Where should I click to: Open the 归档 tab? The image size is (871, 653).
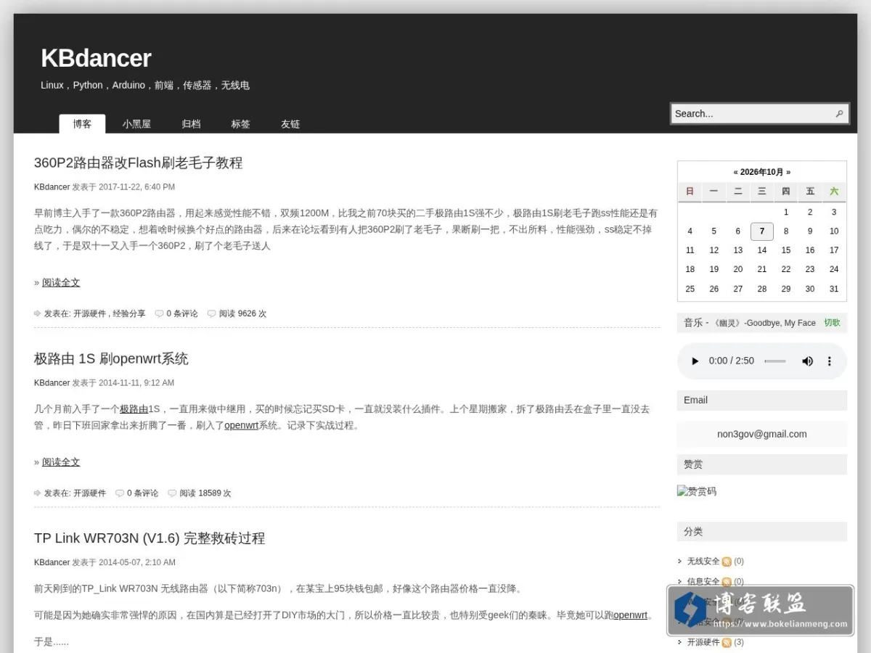191,124
